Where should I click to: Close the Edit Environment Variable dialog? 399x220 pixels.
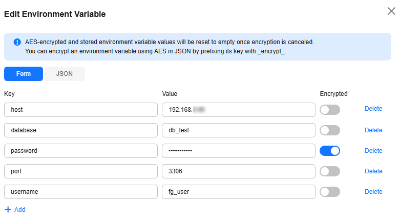[x=391, y=11]
